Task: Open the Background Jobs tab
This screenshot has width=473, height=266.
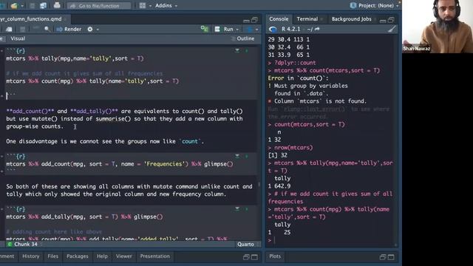Action: [x=352, y=18]
